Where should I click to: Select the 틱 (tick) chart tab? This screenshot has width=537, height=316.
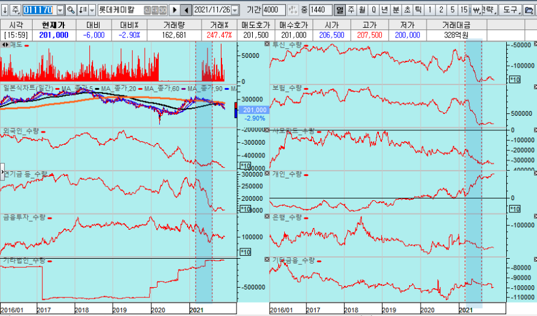[x=418, y=10]
